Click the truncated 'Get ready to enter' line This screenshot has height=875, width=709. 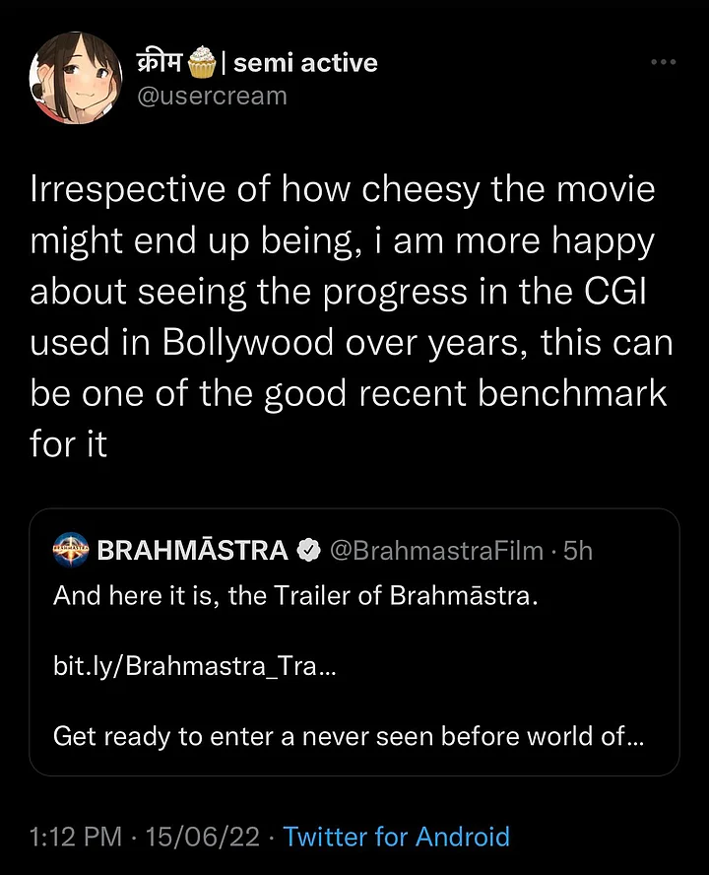coord(349,736)
